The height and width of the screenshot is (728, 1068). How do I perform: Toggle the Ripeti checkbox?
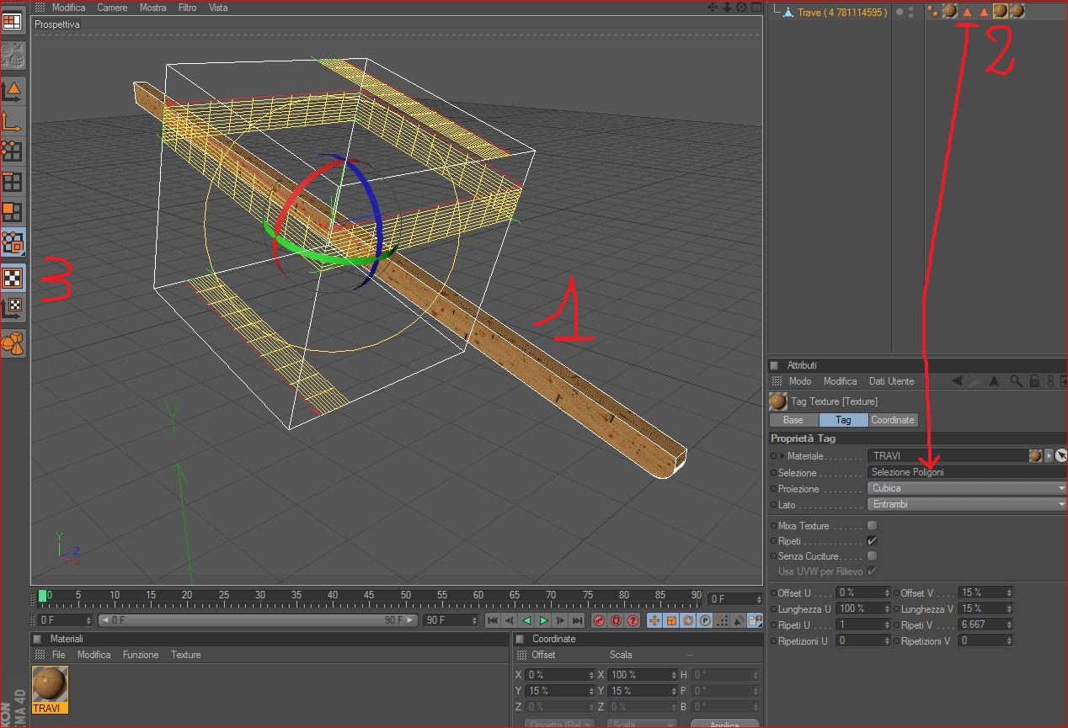point(872,541)
